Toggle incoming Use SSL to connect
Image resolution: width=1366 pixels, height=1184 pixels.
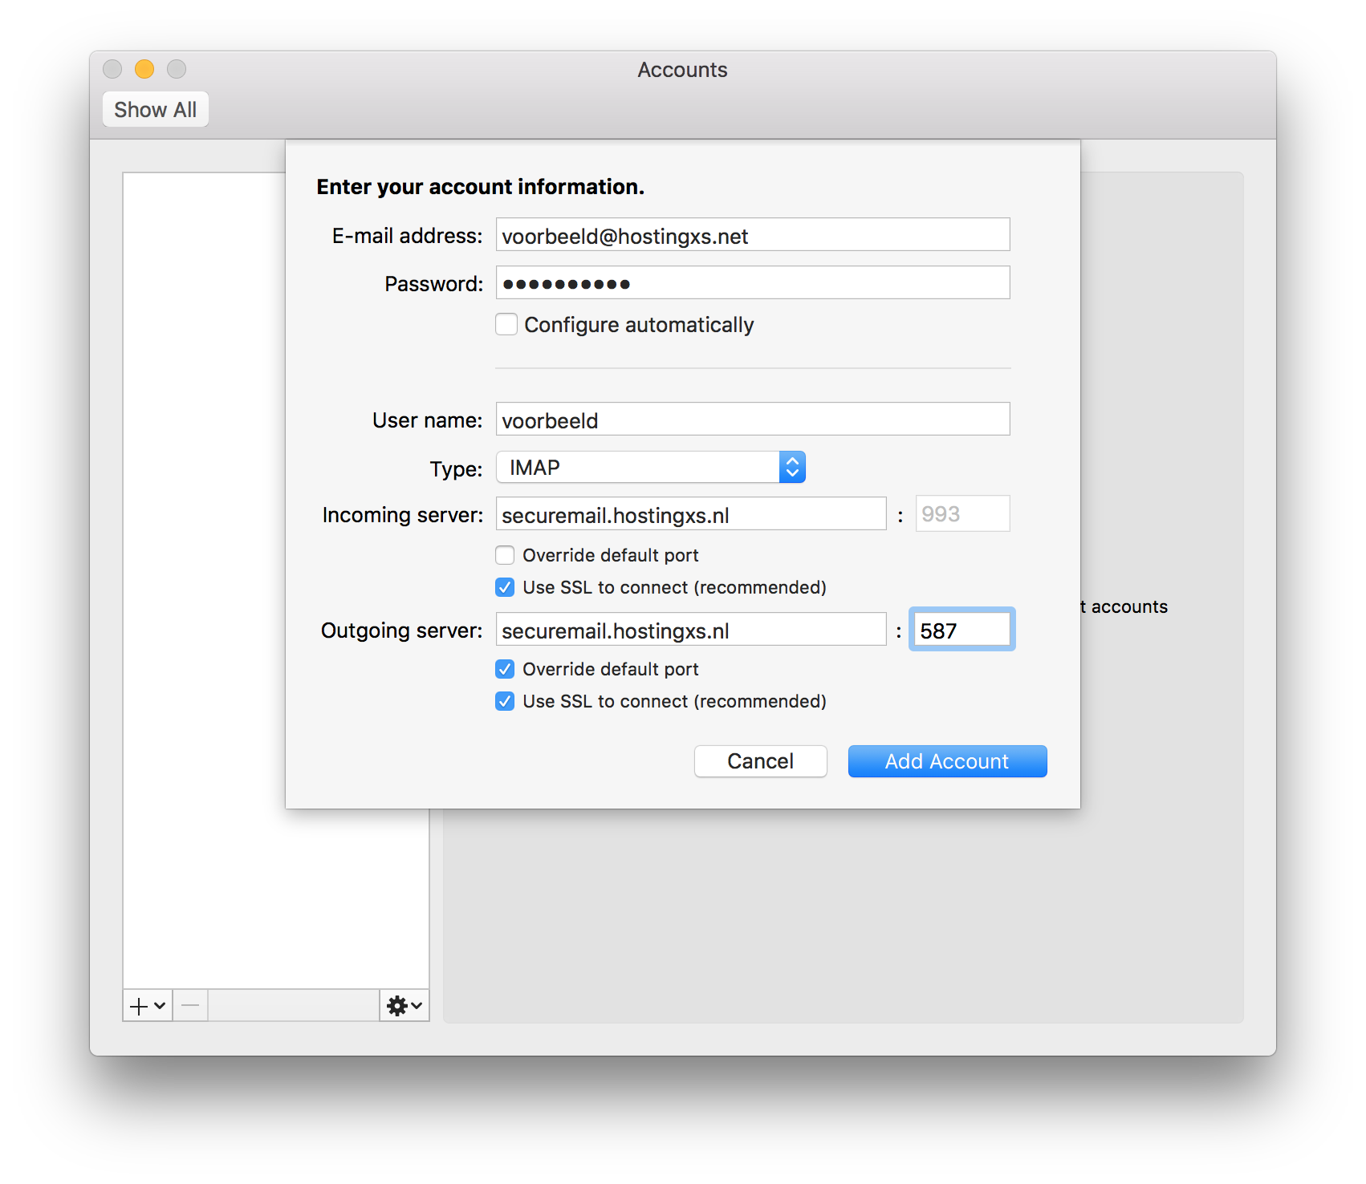coord(505,587)
